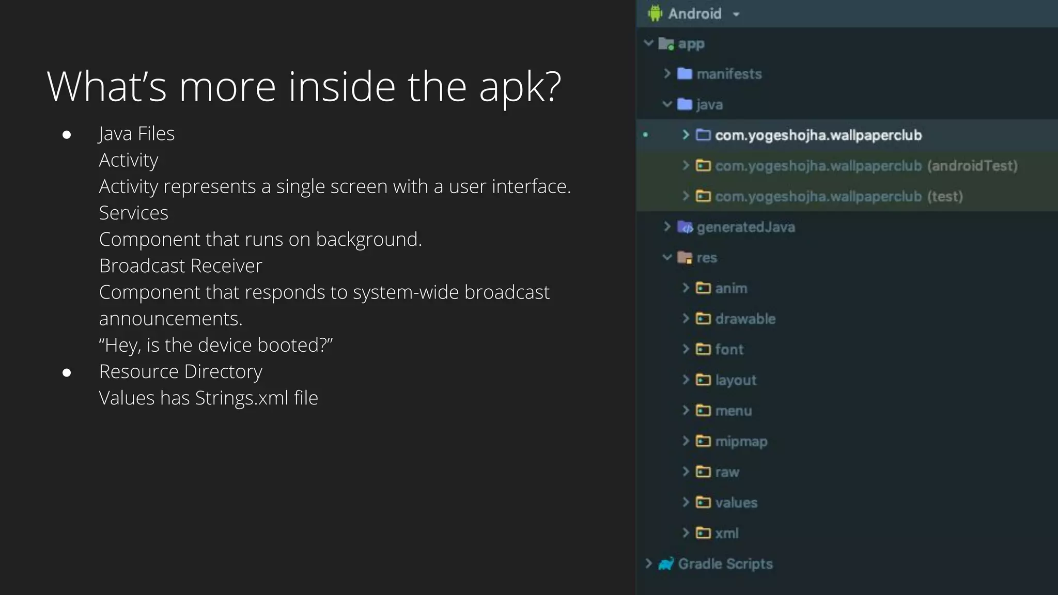Expand the wallpaperclub (test) package
The image size is (1058, 595).
pyautogui.click(x=686, y=196)
